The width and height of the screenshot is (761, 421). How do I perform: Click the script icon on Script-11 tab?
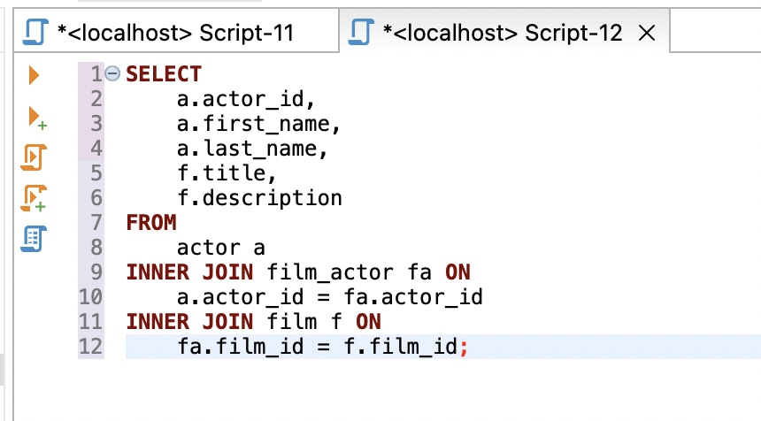[x=35, y=33]
